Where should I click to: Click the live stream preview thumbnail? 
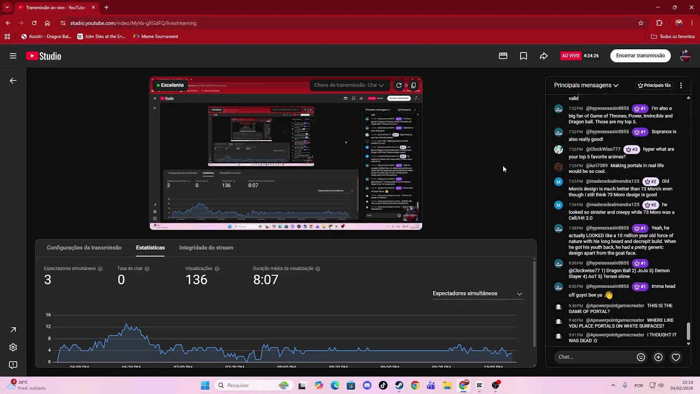[x=286, y=153]
